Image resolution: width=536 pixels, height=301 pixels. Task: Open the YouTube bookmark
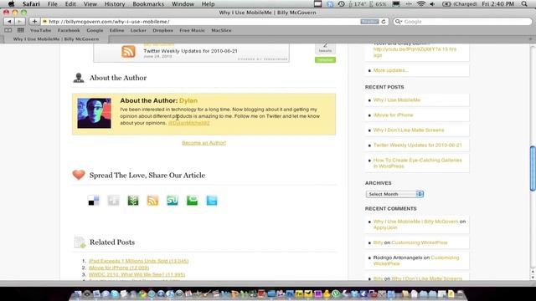(x=41, y=30)
